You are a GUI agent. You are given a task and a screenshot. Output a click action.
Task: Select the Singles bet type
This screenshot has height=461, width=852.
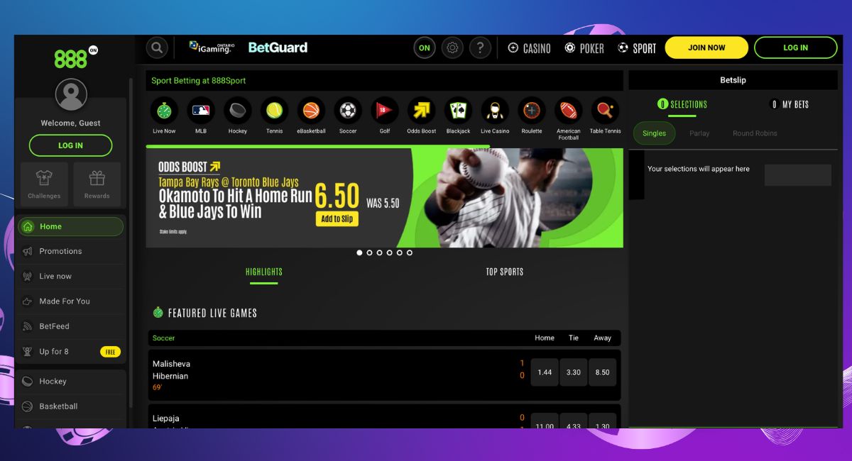coord(654,133)
